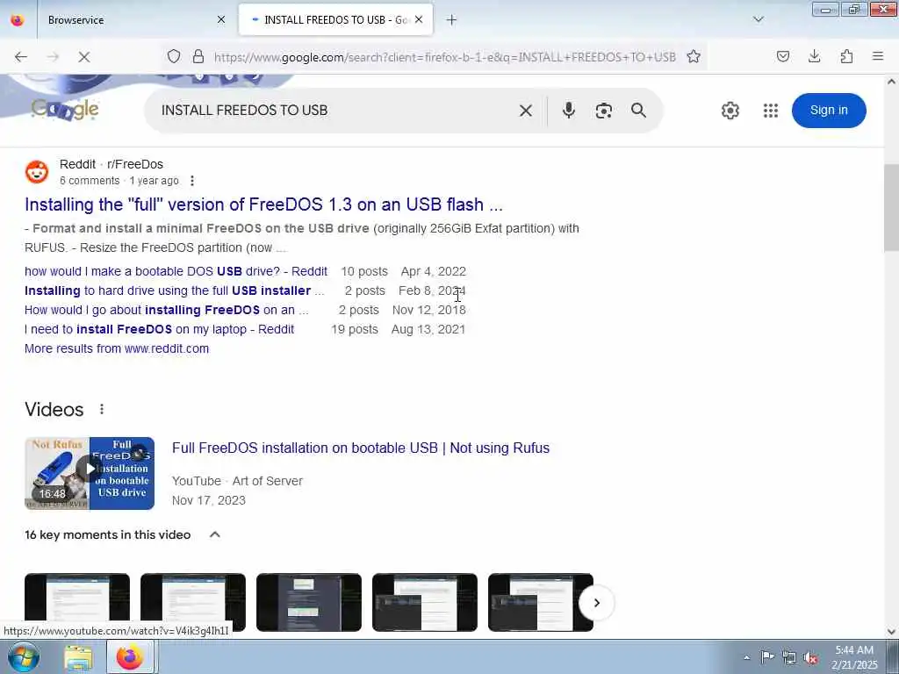The image size is (899, 674).
Task: Bookmark this page with the star
Action: pyautogui.click(x=694, y=56)
